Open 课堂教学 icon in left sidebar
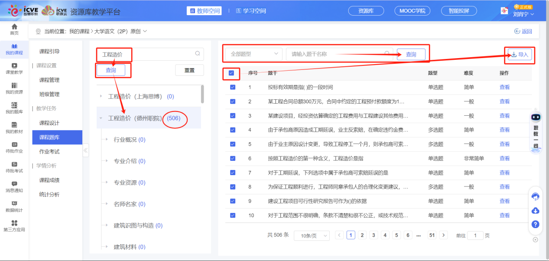549x261 pixels. pos(14,66)
